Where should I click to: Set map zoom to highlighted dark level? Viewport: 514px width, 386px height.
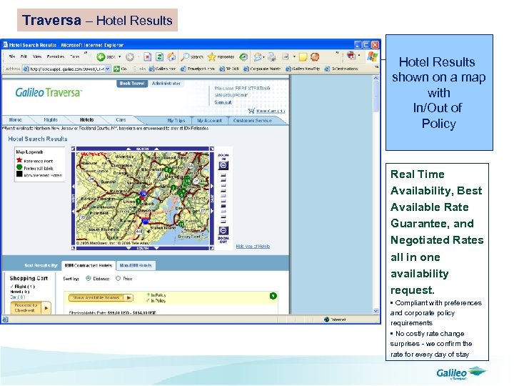[223, 206]
